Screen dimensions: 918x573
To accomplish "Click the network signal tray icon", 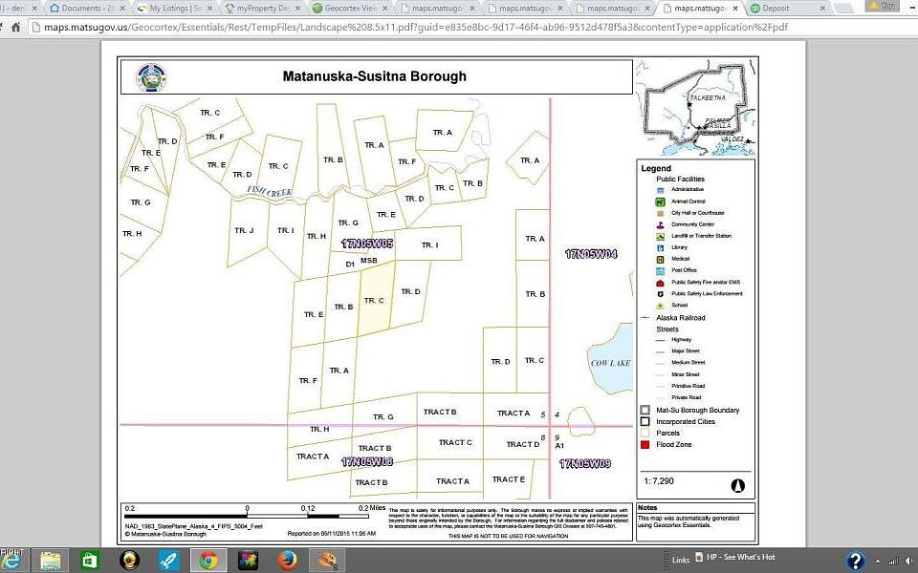I will [893, 562].
